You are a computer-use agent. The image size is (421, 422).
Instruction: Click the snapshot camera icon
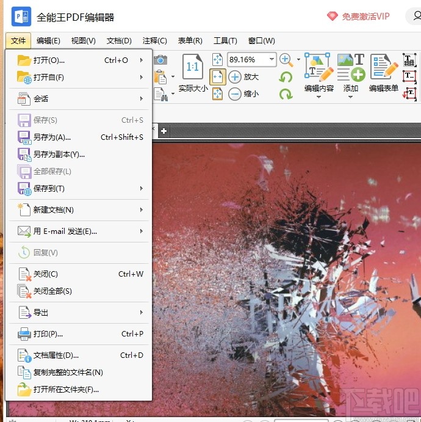[160, 60]
